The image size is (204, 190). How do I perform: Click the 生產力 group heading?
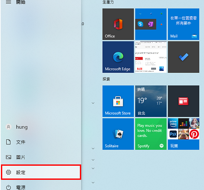pos(108,2)
